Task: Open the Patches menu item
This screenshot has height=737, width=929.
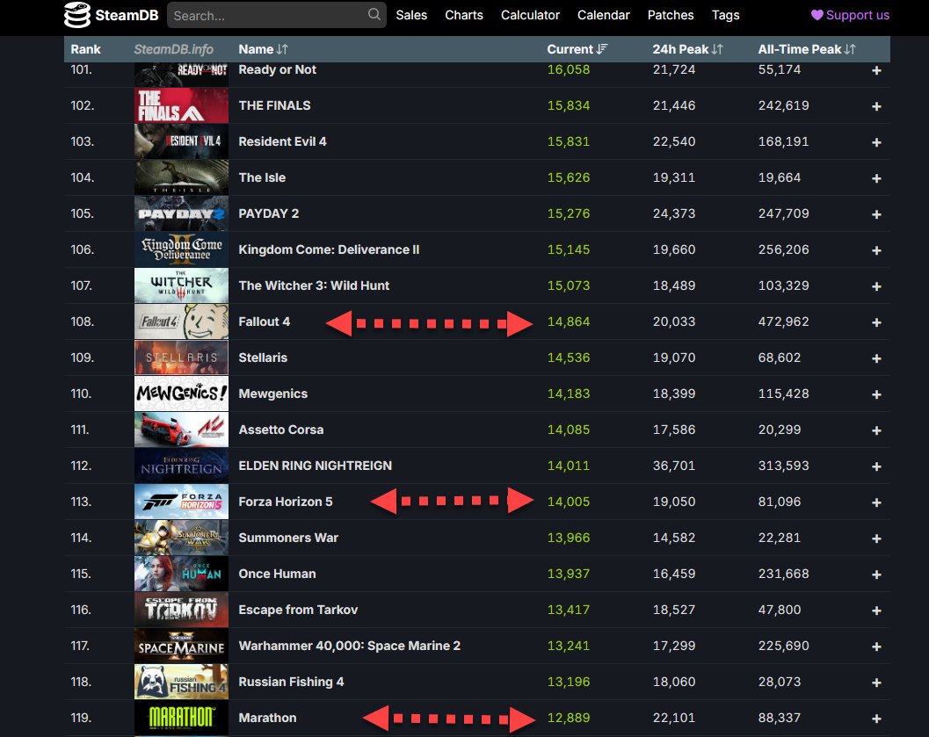Action: point(670,15)
